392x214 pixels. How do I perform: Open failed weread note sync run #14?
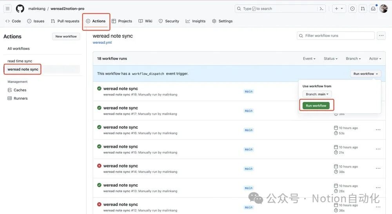[x=120, y=166]
